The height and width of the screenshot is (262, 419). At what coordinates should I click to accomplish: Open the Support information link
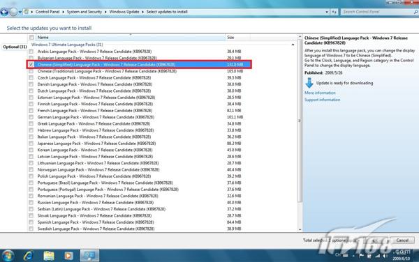322,100
